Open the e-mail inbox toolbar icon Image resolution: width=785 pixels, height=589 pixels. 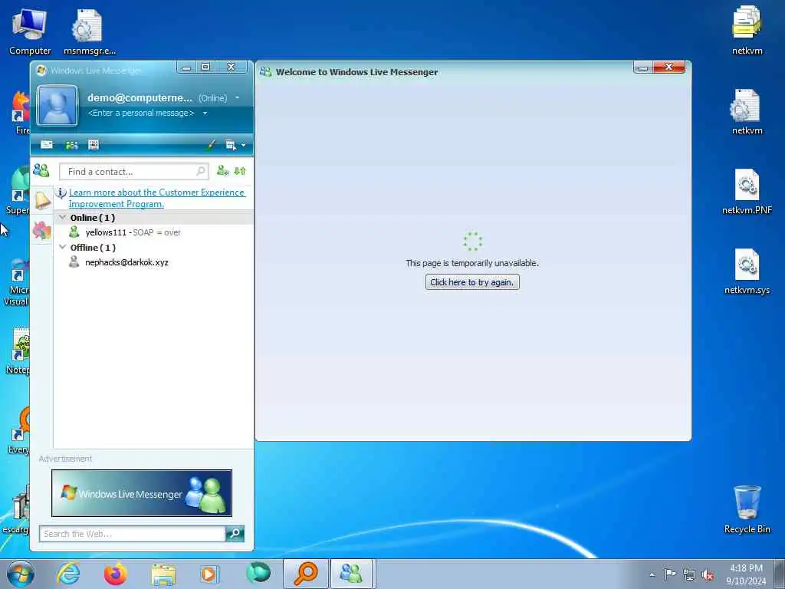pos(47,145)
